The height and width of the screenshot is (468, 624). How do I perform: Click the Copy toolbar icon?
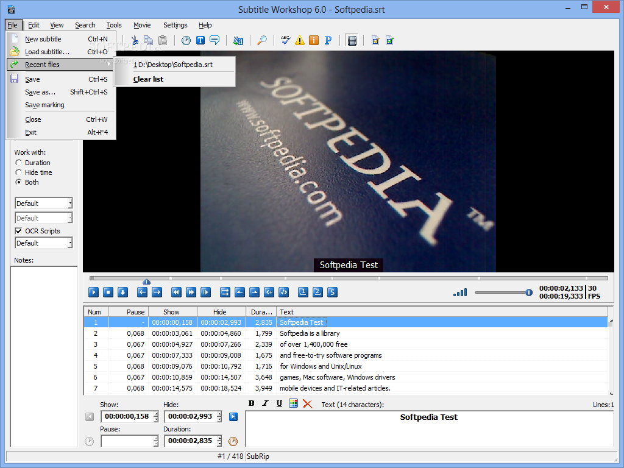pos(149,41)
